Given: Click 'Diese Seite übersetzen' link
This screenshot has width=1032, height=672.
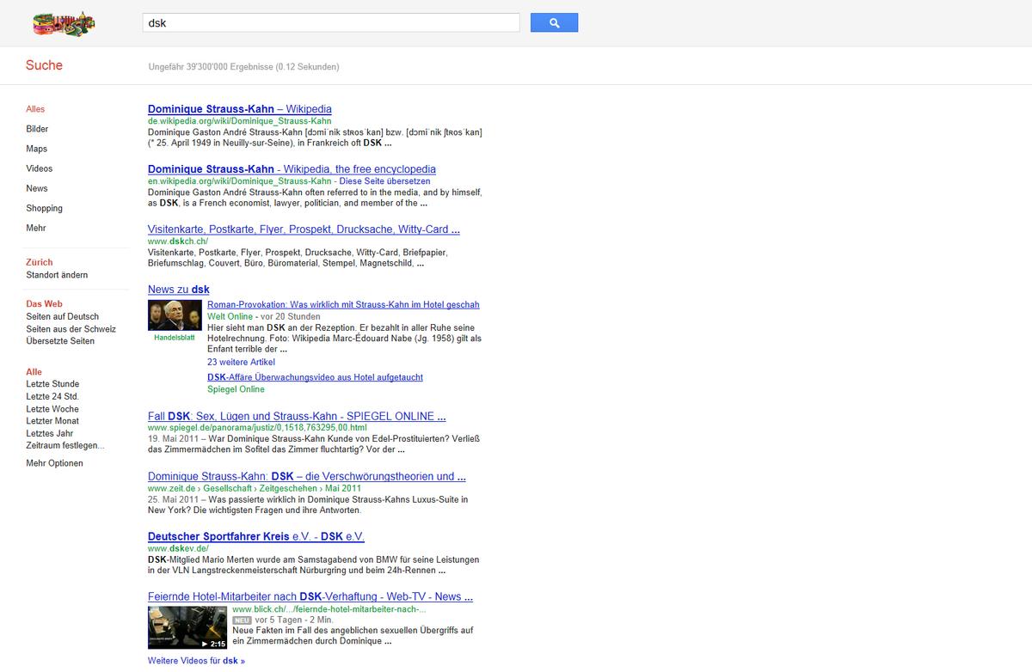Looking at the screenshot, I should pyautogui.click(x=384, y=181).
